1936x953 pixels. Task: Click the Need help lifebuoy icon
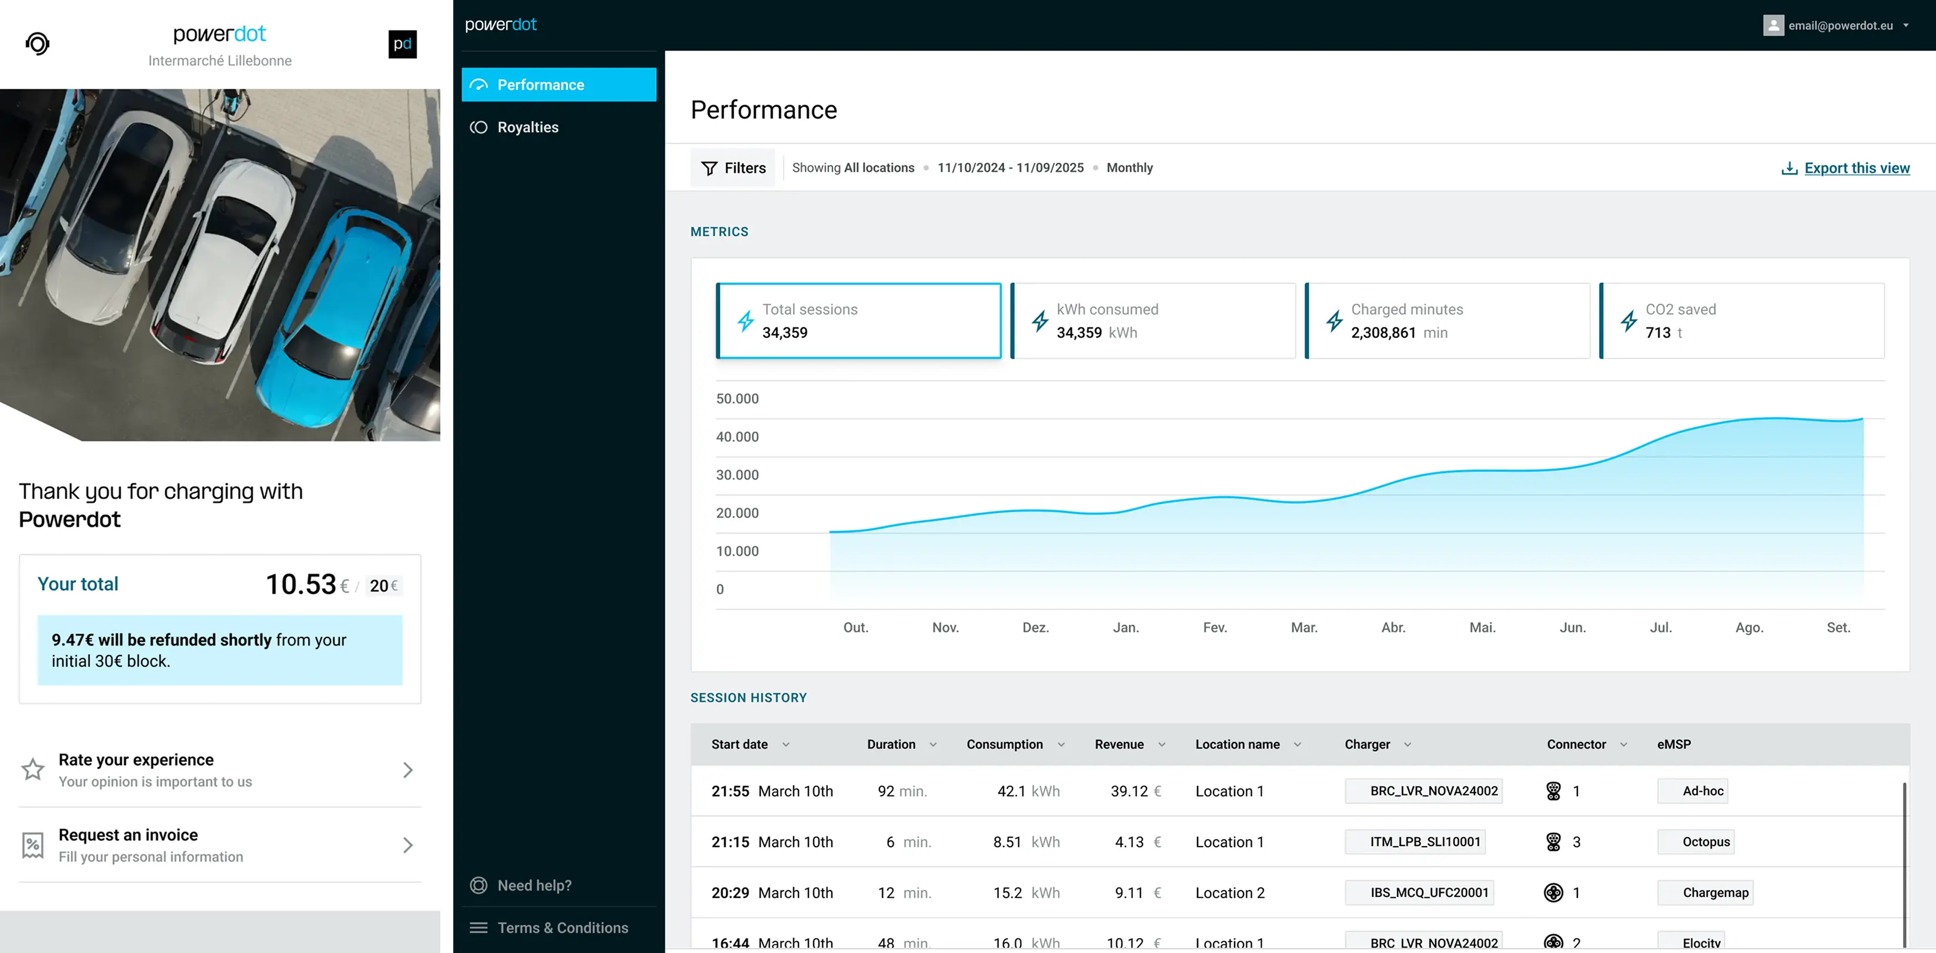tap(479, 885)
